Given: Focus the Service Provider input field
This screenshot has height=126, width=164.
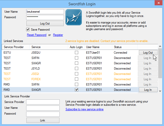Looking at the screenshot, I should point(43,102).
